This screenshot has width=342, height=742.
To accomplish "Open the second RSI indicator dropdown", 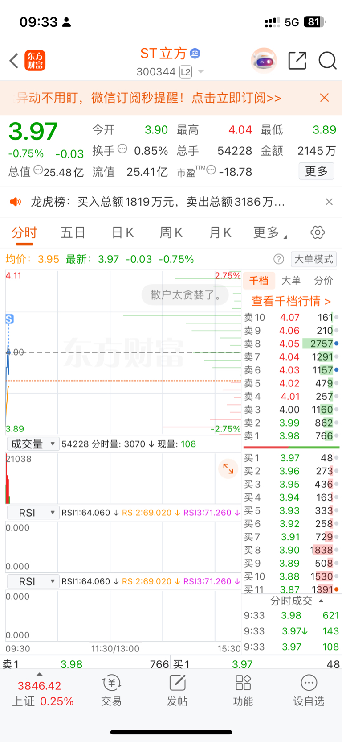I will tap(33, 581).
